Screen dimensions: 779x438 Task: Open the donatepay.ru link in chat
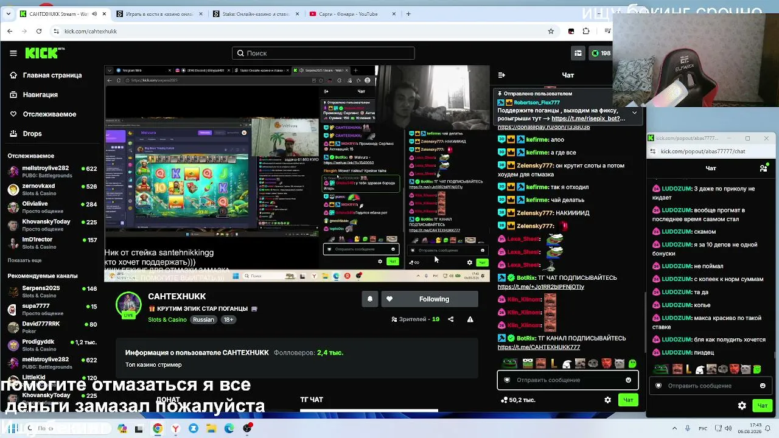click(x=543, y=128)
